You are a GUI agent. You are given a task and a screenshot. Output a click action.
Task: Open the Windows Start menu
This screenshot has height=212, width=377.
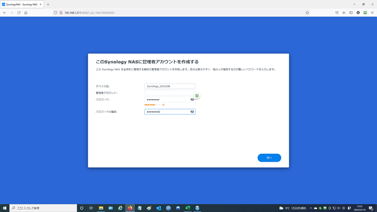point(5,208)
